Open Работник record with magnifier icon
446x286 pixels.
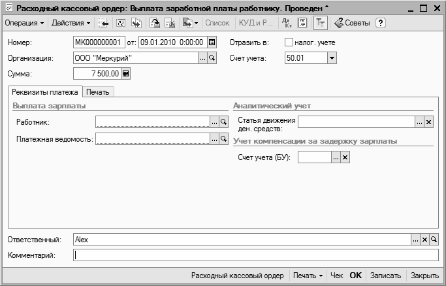pos(223,121)
